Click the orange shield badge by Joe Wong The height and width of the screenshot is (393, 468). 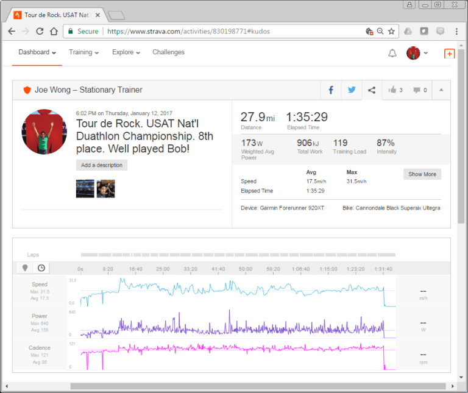(27, 90)
